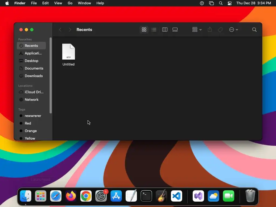Launch Visual Studio from the Dock
Viewport: 276px width, 207px height.
click(198, 196)
